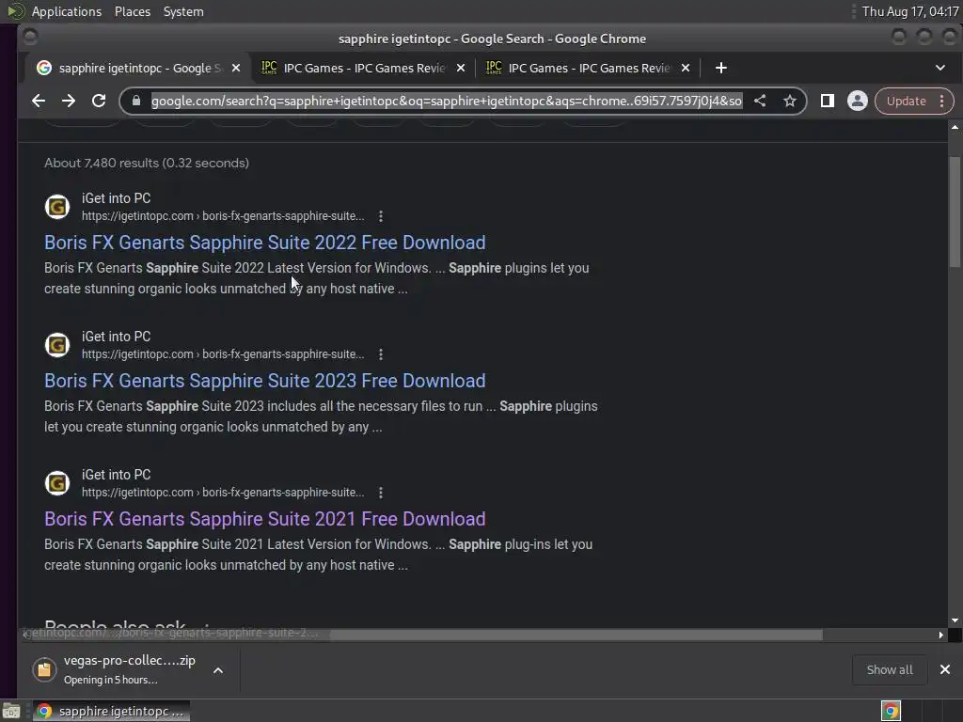Dismiss the downloads bar with X
The image size is (963, 722).
tap(945, 669)
